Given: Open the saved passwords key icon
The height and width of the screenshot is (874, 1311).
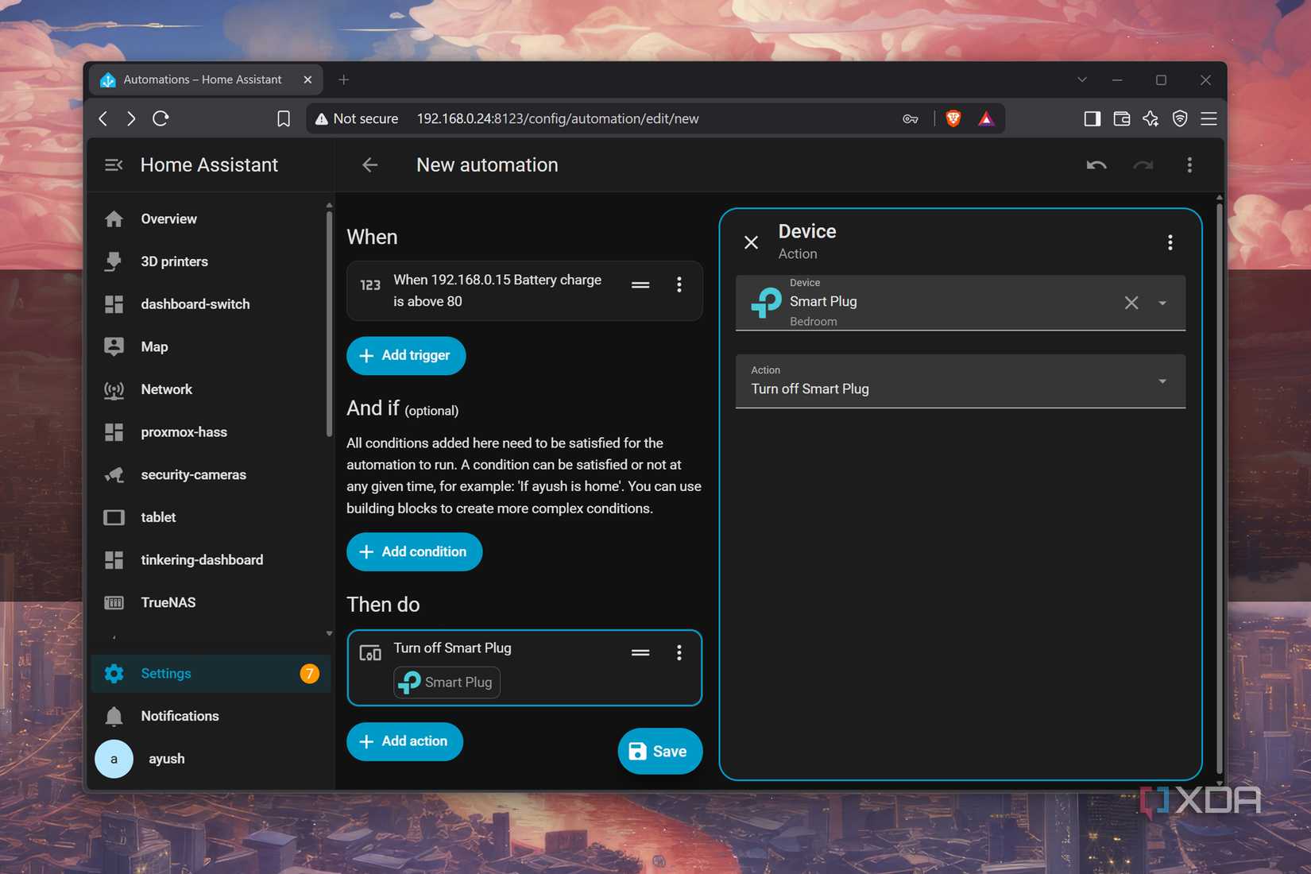Looking at the screenshot, I should (x=911, y=118).
